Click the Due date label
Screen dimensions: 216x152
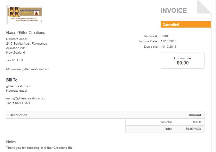pyautogui.click(x=151, y=47)
